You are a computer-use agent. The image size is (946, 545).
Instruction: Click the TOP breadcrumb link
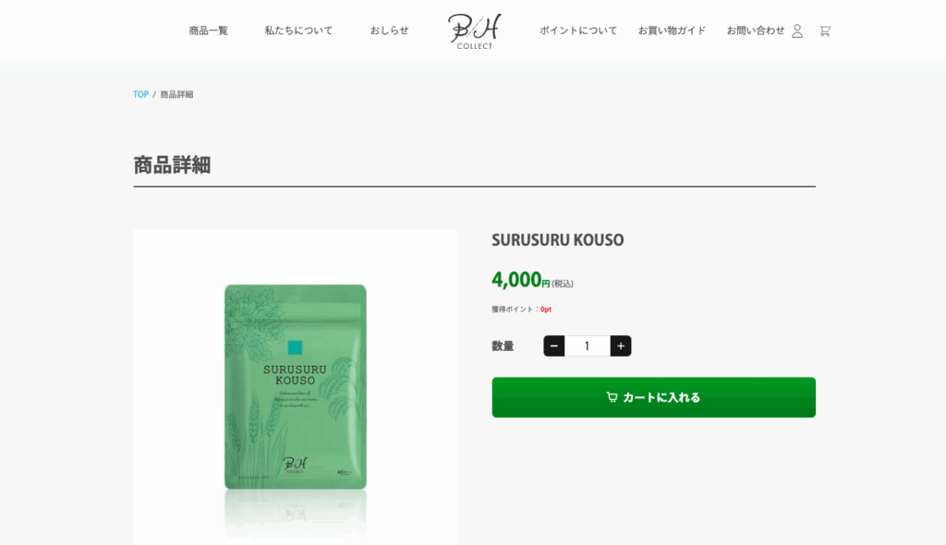pos(140,94)
